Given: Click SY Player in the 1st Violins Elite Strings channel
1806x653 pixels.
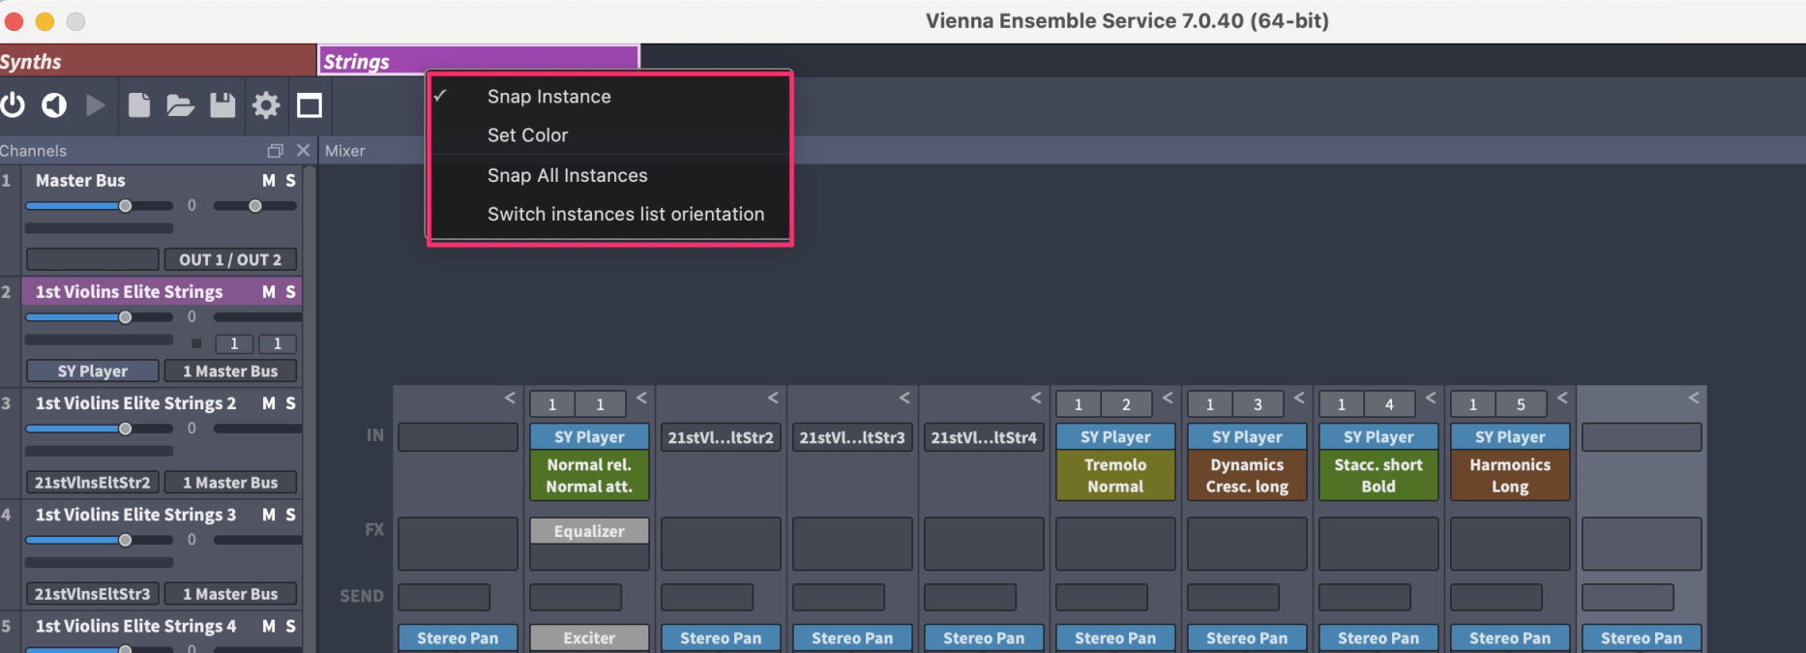Looking at the screenshot, I should pos(93,371).
